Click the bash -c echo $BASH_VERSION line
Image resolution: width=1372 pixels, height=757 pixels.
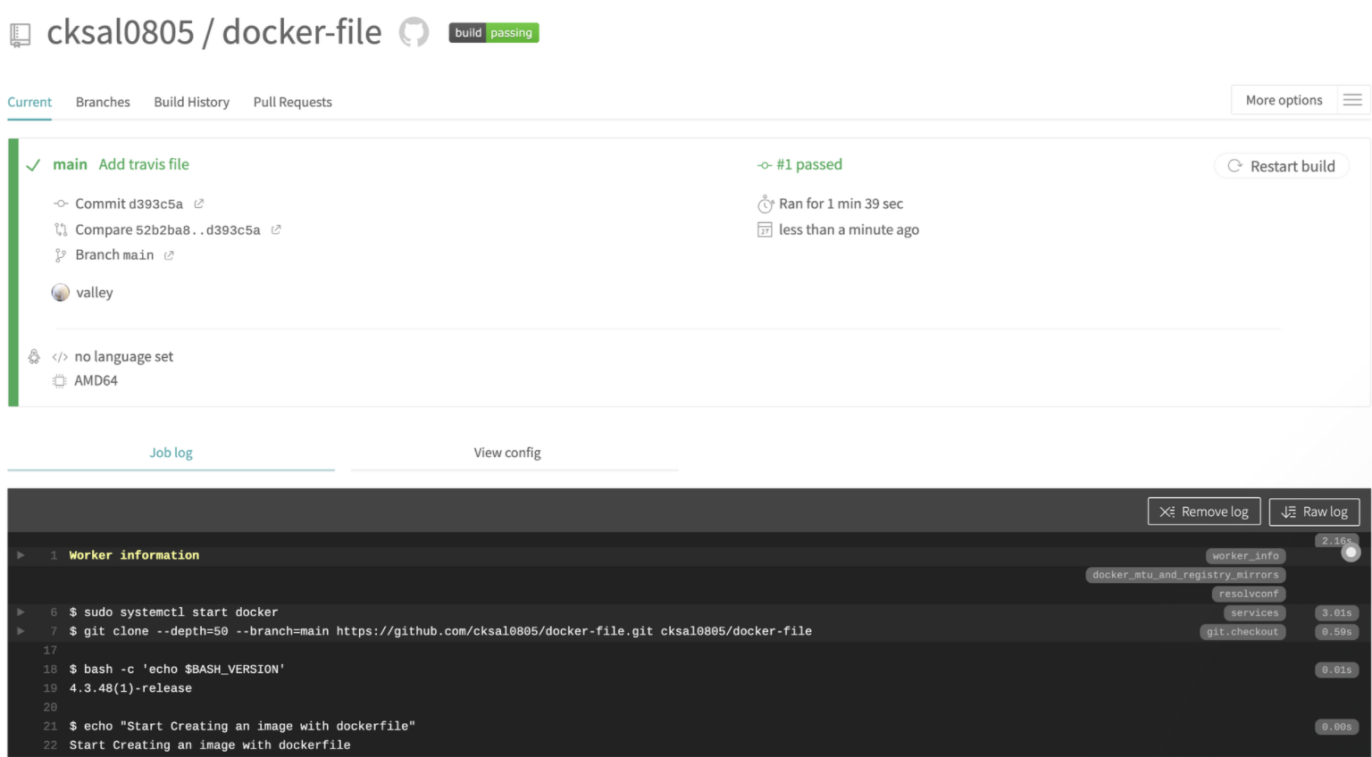(177, 670)
